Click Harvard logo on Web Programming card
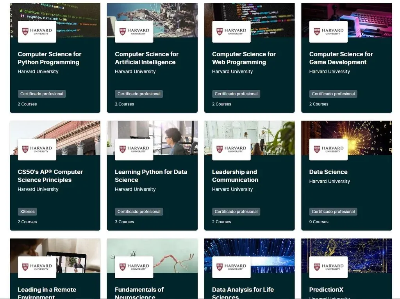 click(x=231, y=32)
